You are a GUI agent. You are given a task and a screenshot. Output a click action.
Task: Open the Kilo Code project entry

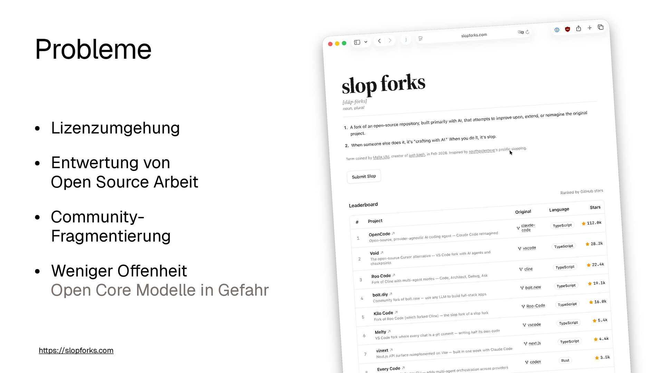383,313
